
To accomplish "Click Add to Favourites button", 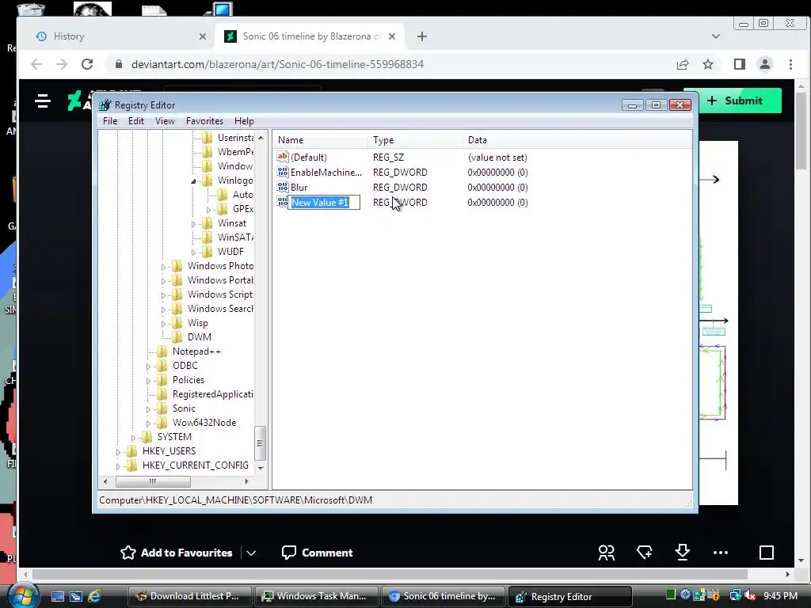I will point(177,553).
